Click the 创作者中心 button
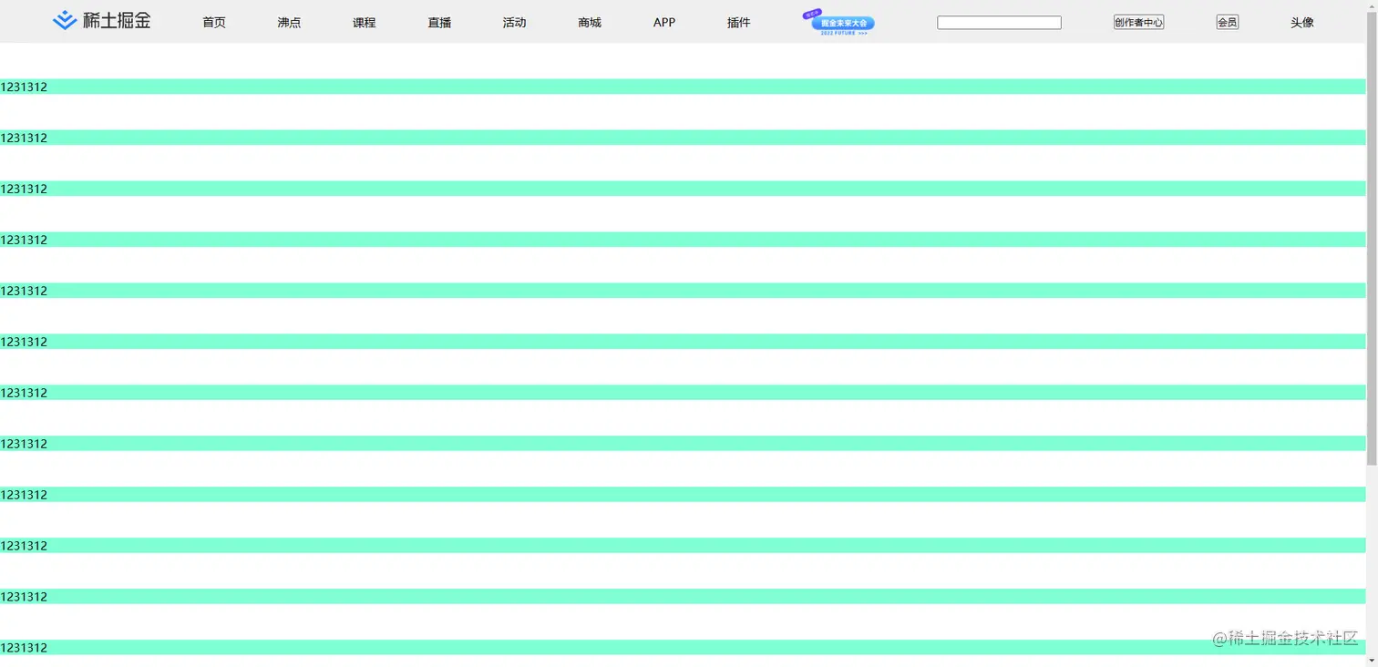 tap(1138, 23)
